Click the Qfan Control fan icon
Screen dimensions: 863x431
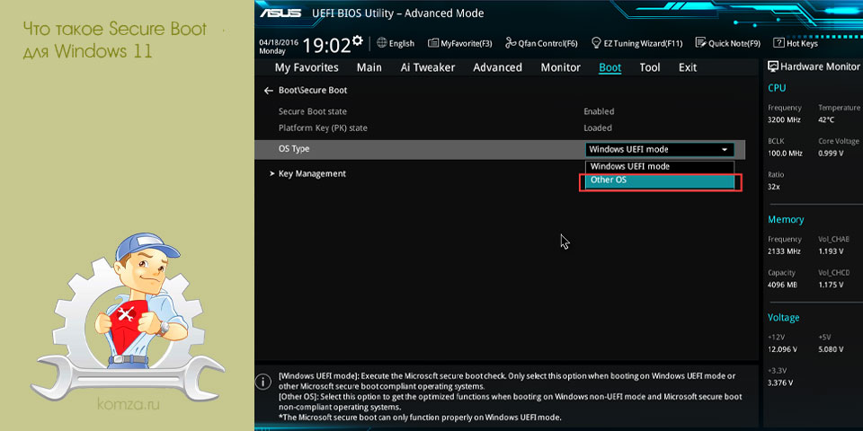[x=511, y=43]
